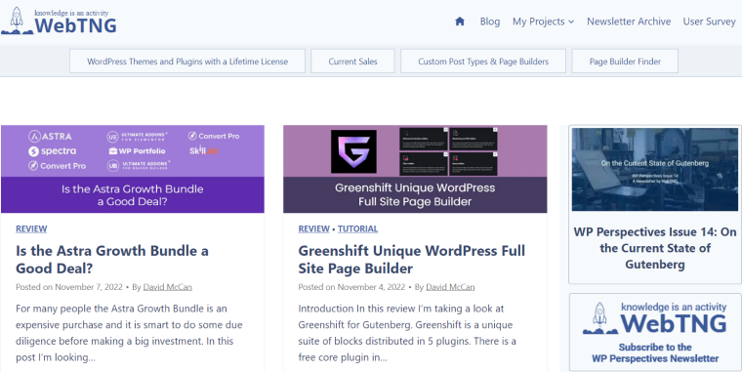Open the Current Sales button

click(x=352, y=62)
